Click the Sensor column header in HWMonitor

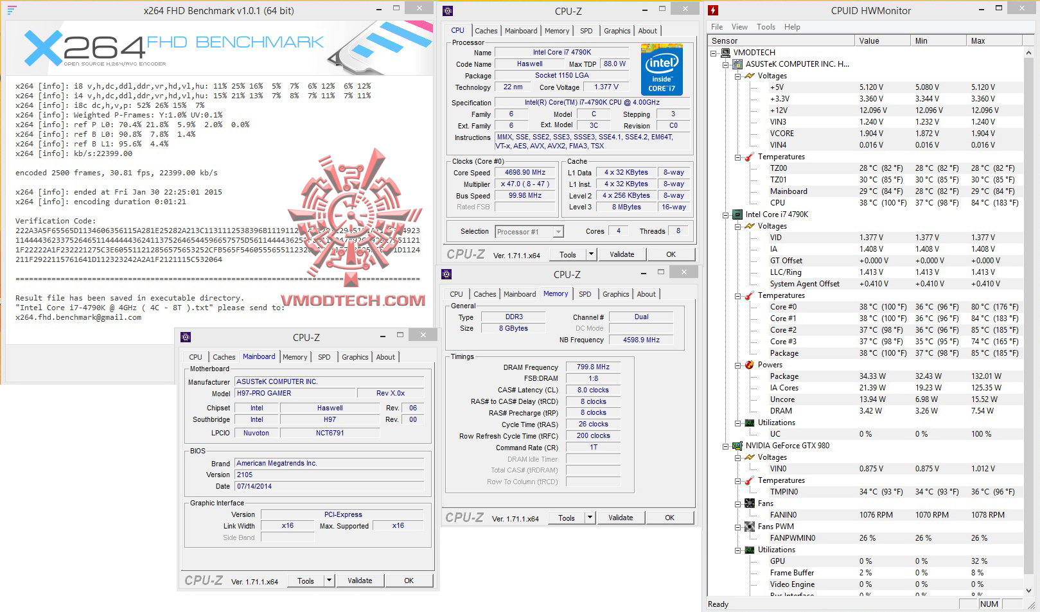pos(782,40)
